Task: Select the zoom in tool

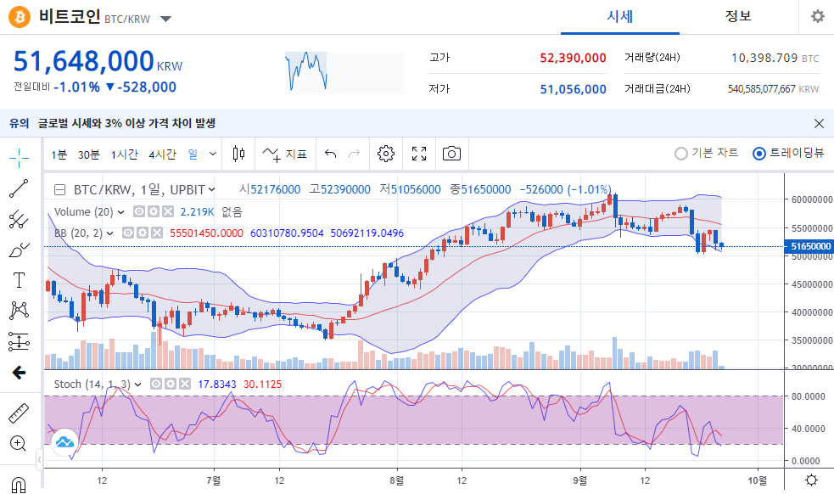Action: (x=18, y=443)
